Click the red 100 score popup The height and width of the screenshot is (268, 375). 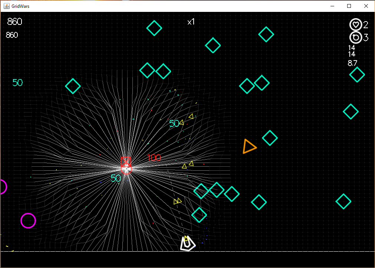(154, 158)
